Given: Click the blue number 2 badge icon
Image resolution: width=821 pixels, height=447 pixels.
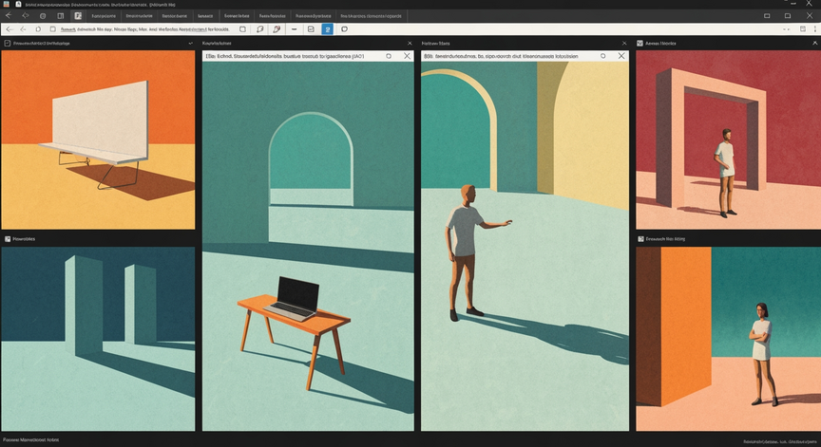Looking at the screenshot, I should (327, 29).
